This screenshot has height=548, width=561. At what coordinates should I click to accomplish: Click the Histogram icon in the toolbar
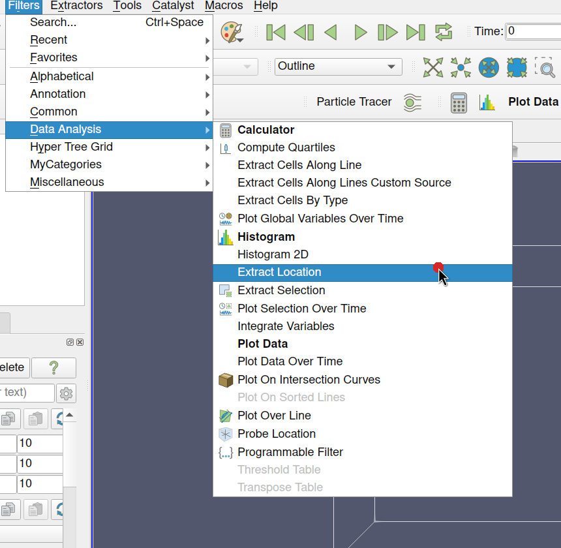(487, 102)
